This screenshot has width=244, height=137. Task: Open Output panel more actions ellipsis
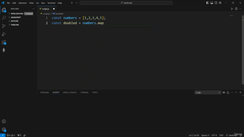[x=232, y=92]
